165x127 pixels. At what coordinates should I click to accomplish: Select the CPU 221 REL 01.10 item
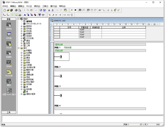pos(34,24)
